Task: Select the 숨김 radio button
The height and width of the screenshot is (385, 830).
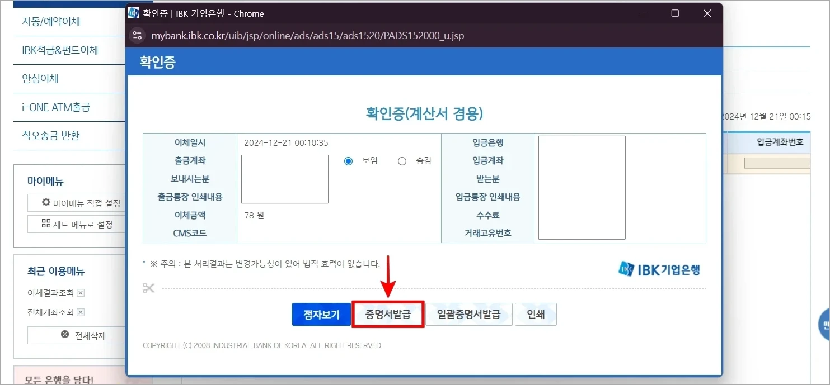Action: coord(402,160)
